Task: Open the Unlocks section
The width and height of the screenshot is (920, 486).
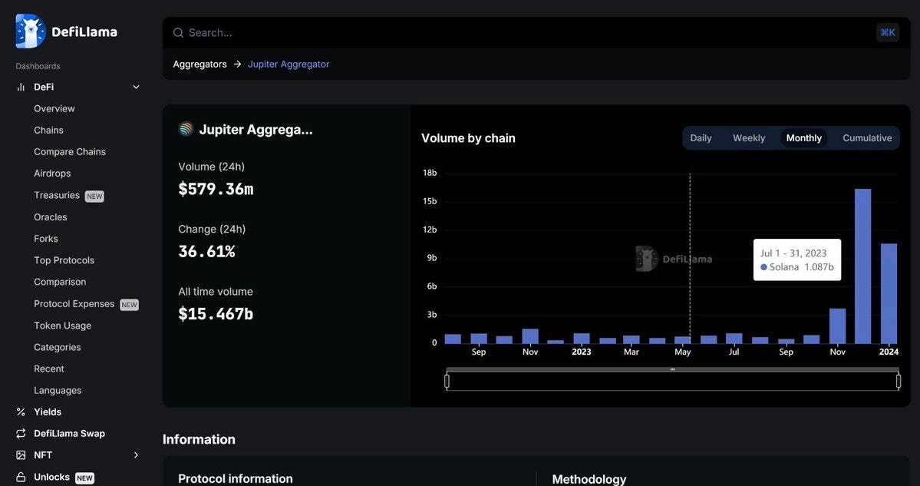Action: [x=51, y=477]
